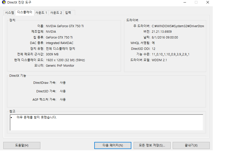Image resolution: width=242 pixels, height=151 pixels.
Task: Click the maximize window icon
Action: 196,3
